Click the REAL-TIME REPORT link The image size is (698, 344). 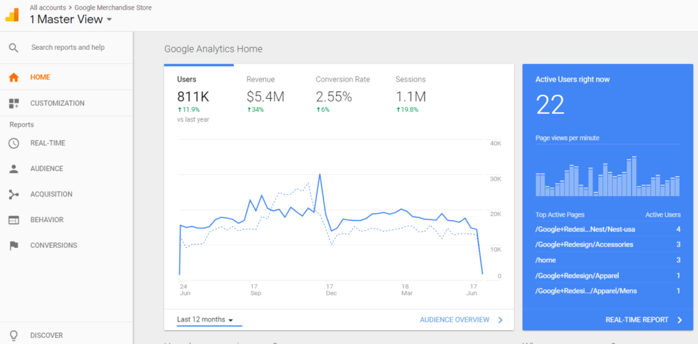point(637,319)
